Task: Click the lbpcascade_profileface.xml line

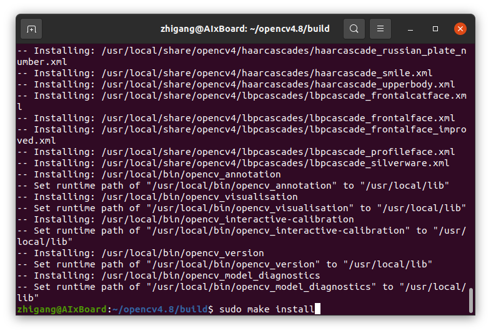Action: tap(244, 152)
